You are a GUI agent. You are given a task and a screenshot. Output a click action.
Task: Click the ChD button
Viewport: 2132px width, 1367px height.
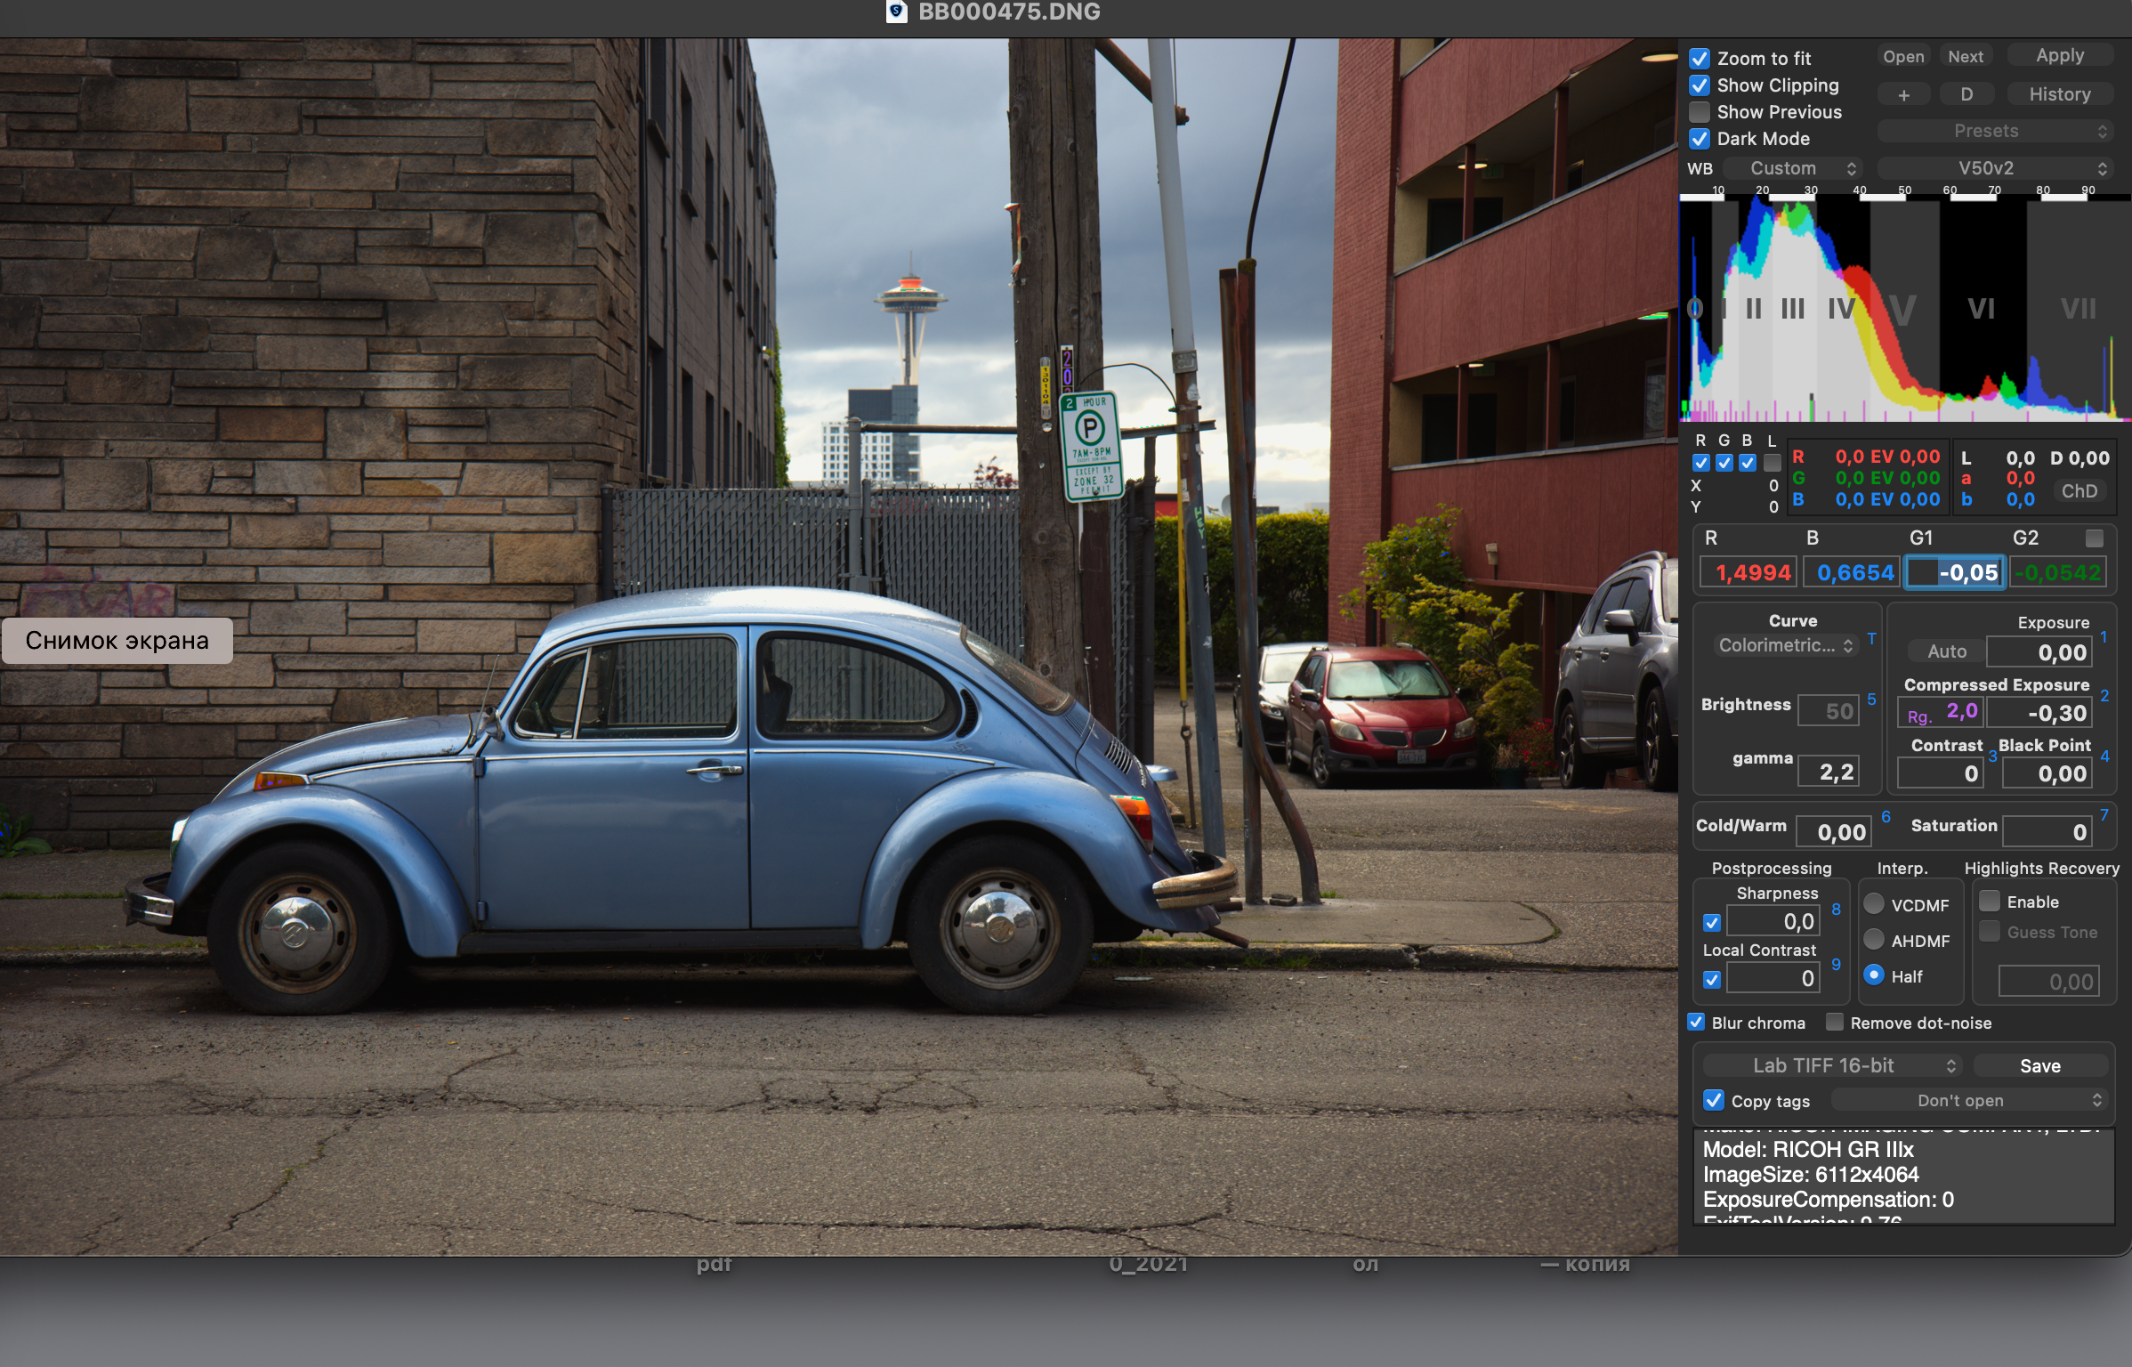2079,491
